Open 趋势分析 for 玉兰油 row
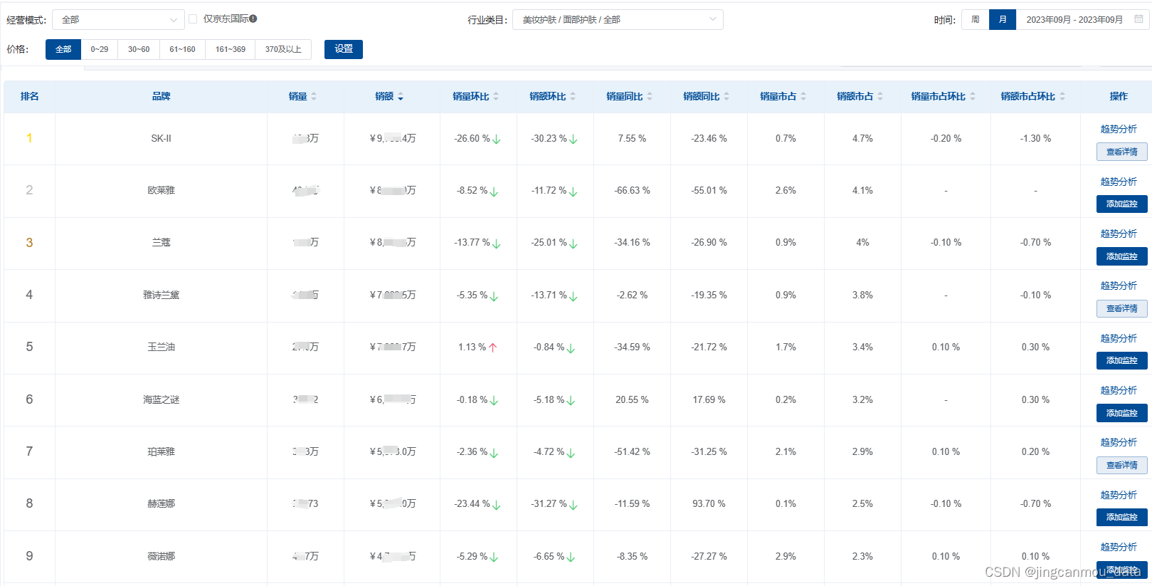The width and height of the screenshot is (1152, 586). tap(1119, 338)
